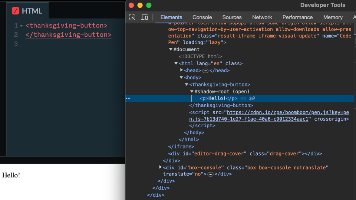Click the crossorigin attribute on script tag
This screenshot has width=356, height=200.
click(330, 119)
